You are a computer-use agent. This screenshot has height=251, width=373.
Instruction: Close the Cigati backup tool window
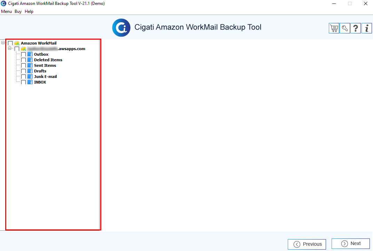coord(366,3)
